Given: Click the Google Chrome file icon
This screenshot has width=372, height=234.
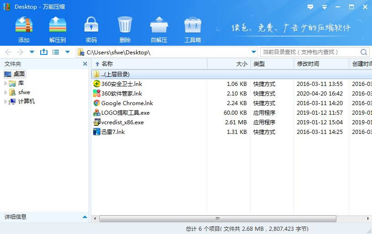Looking at the screenshot, I should pos(97,103).
